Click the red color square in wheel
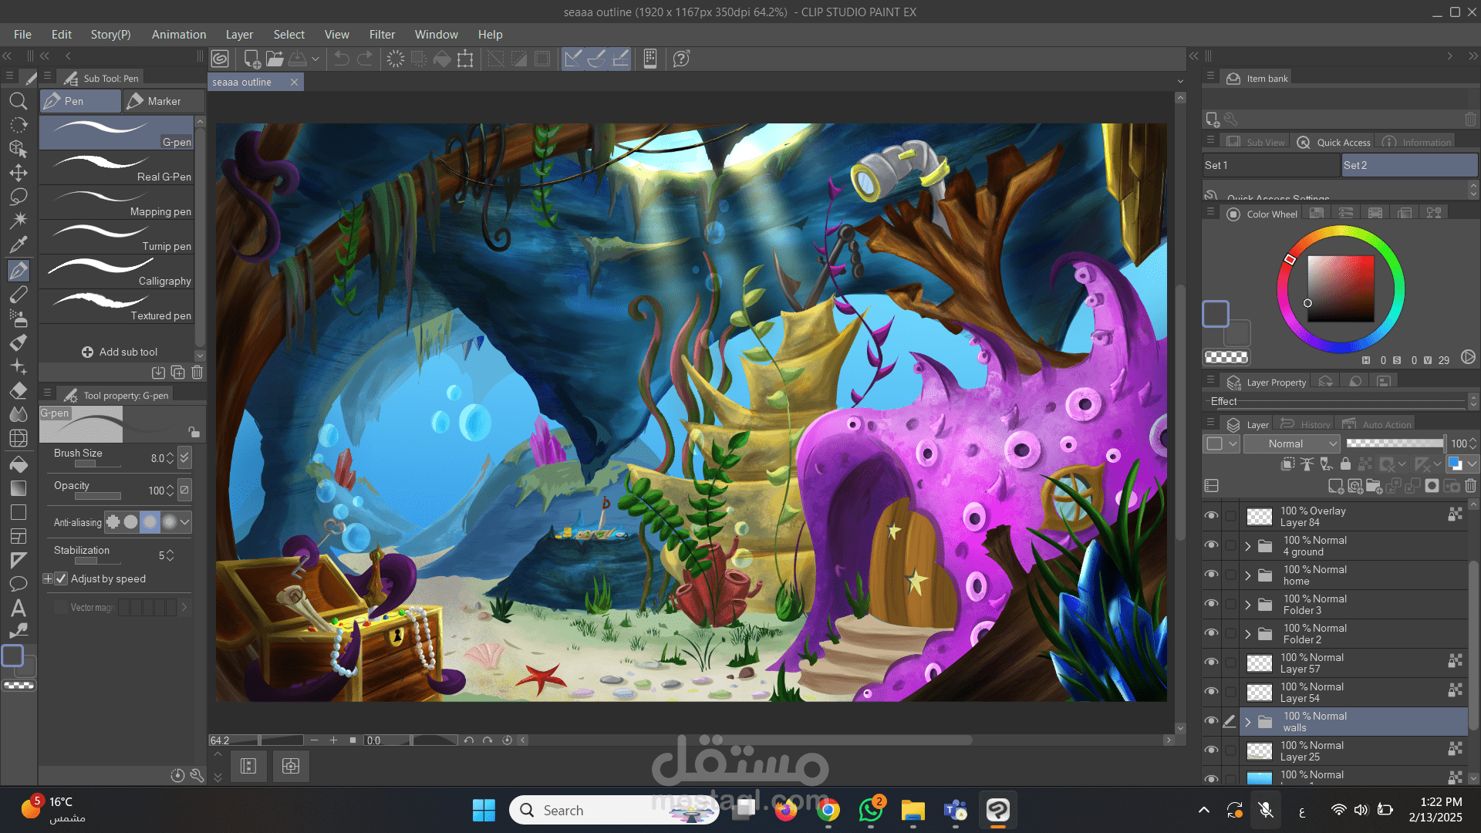 (x=1341, y=288)
